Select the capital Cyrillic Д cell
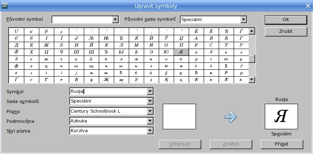The width and height of the screenshot is (313, 154). 16,45
